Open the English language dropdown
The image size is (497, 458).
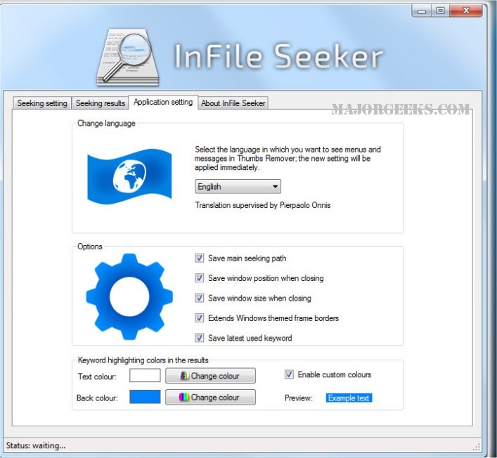tap(238, 187)
